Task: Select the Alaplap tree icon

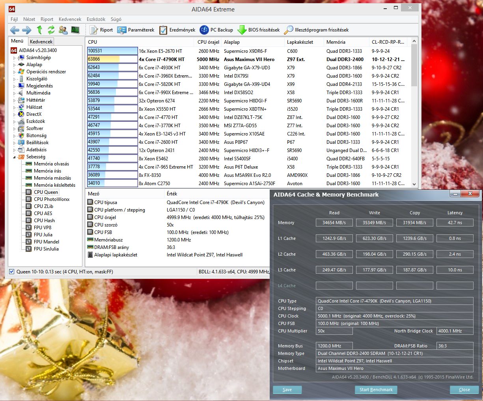Action: tap(21, 65)
